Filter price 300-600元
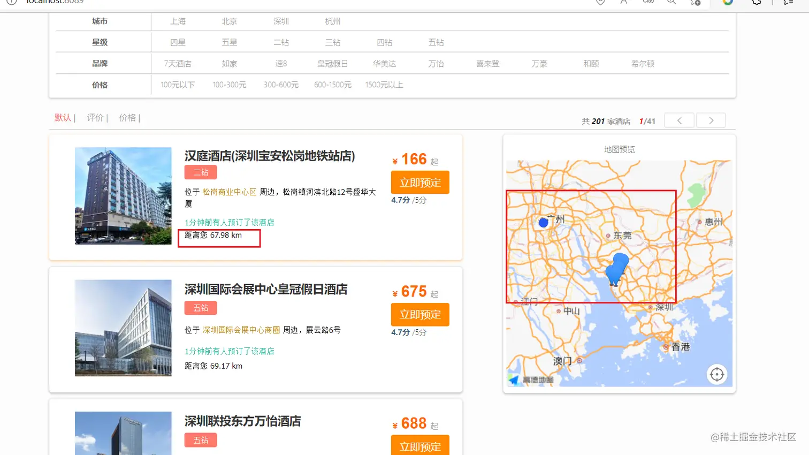This screenshot has width=809, height=455. click(x=281, y=85)
